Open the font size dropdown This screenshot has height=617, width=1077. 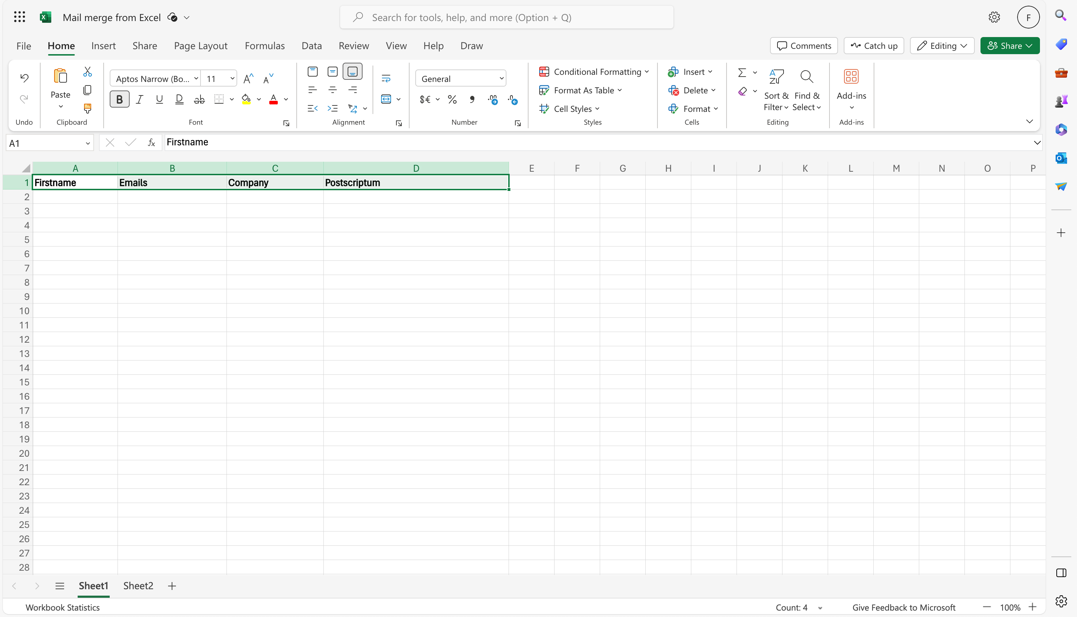(x=232, y=78)
